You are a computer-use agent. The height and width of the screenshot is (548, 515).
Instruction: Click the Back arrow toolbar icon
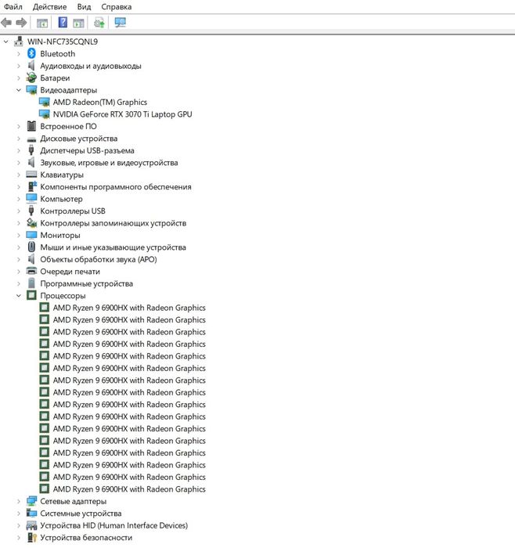pos(6,23)
